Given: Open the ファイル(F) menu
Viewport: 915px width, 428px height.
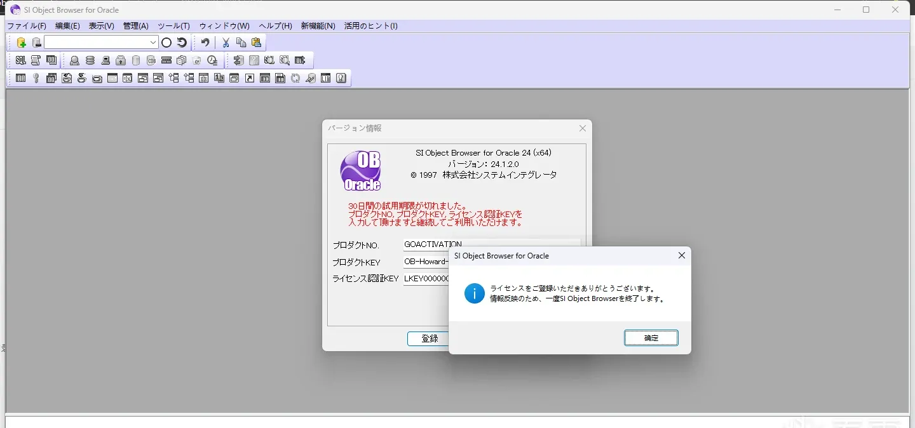Looking at the screenshot, I should [x=27, y=26].
